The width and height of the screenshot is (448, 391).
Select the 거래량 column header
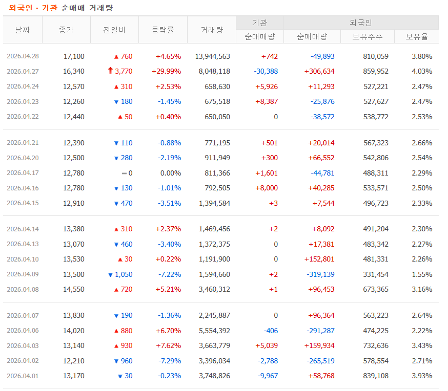point(212,30)
